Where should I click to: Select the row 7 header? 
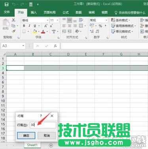[x=3, y=87]
